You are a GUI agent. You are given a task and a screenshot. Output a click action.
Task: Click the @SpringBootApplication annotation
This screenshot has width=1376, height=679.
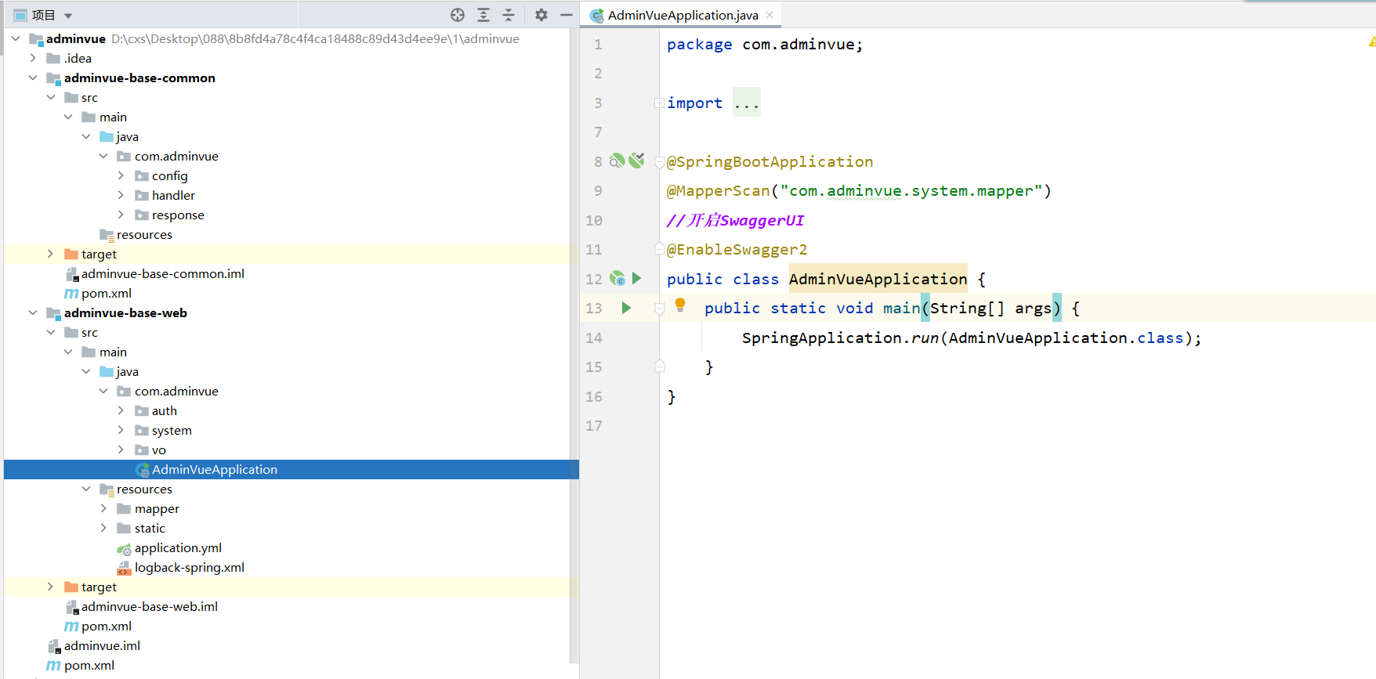(769, 161)
